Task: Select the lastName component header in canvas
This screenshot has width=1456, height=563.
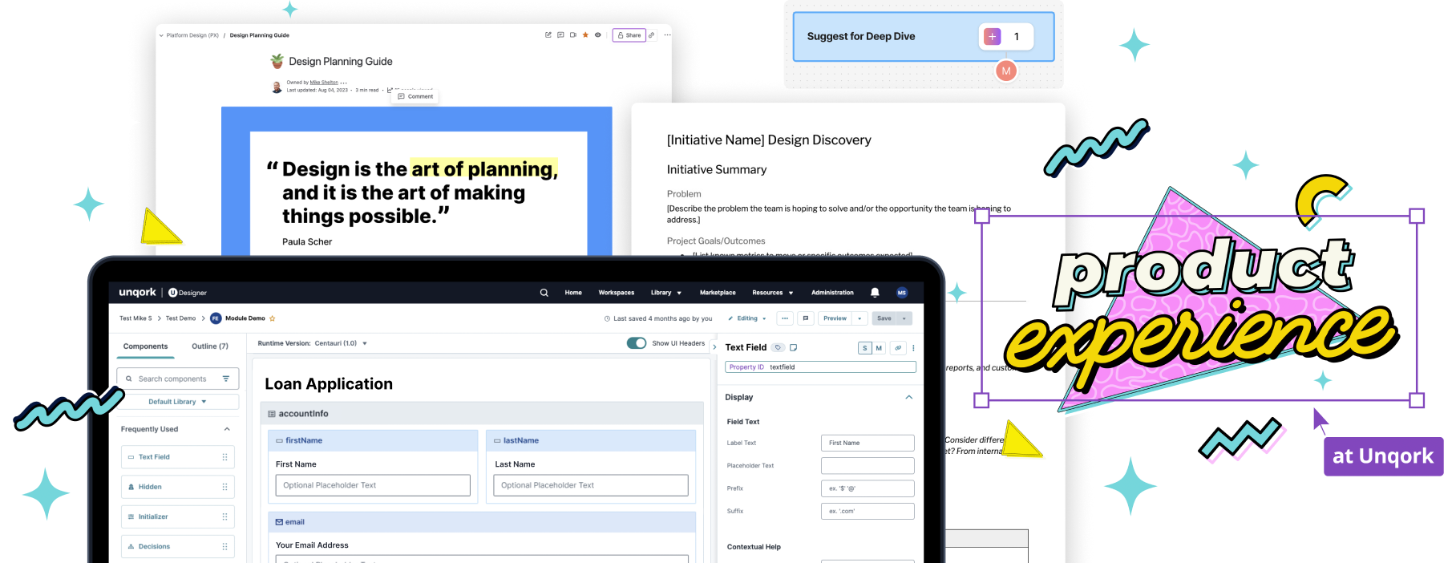Action: point(591,440)
